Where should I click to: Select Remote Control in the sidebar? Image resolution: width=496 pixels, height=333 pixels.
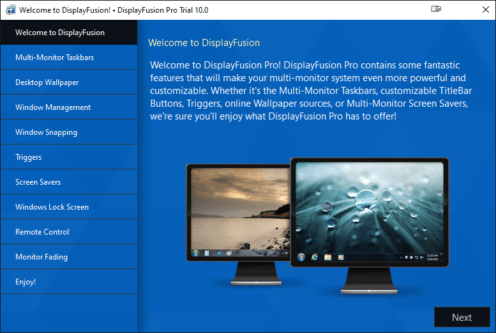click(69, 232)
